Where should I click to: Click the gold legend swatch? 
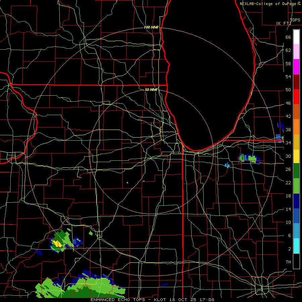(x=296, y=142)
